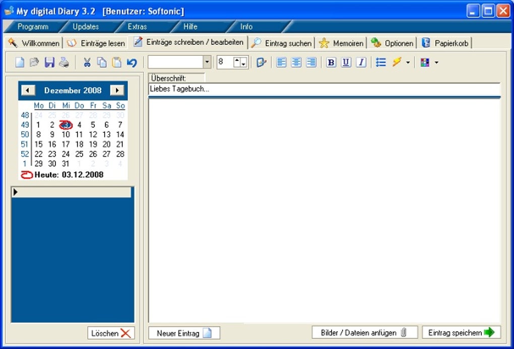Click Heute: 03.12.2008 to jump to today

(x=62, y=175)
